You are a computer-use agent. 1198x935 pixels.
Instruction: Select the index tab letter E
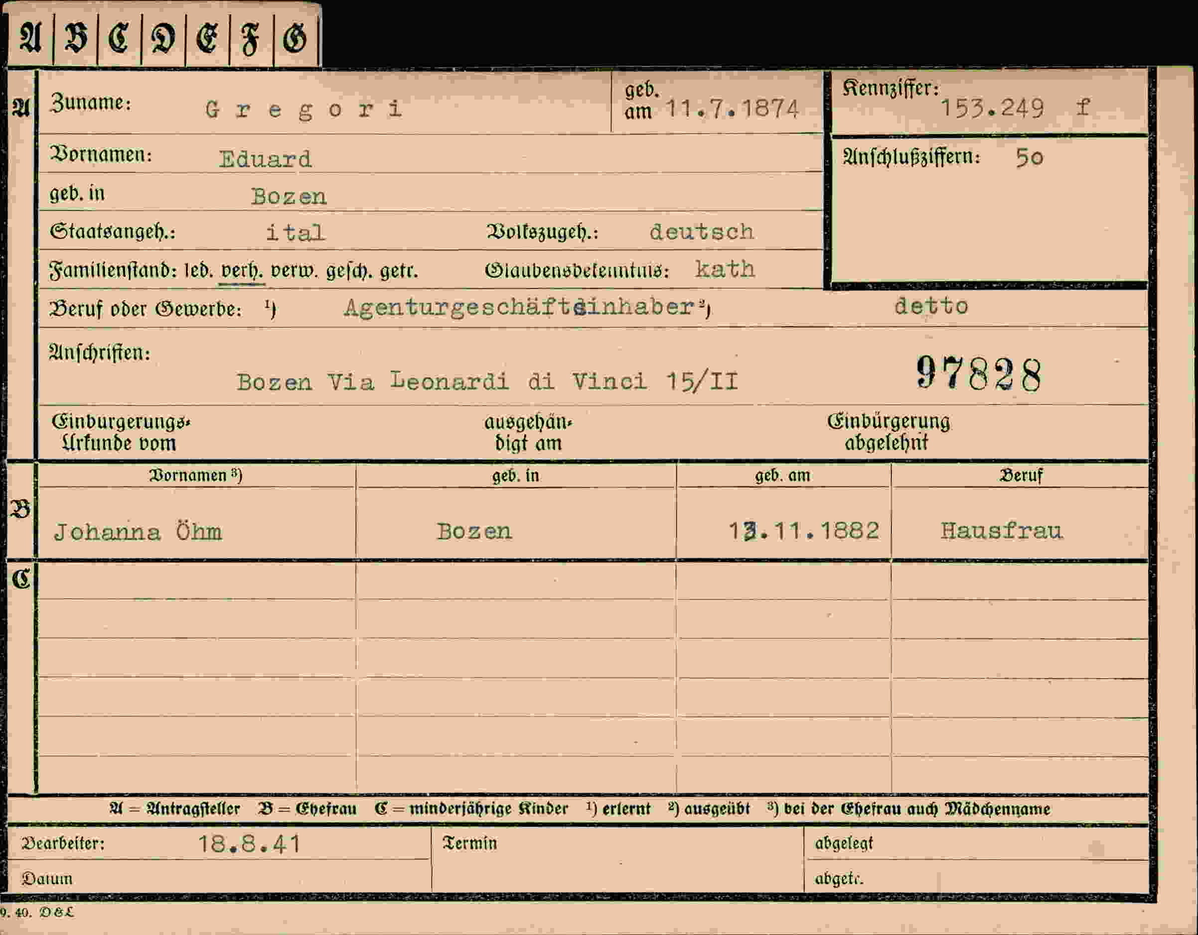tap(207, 38)
